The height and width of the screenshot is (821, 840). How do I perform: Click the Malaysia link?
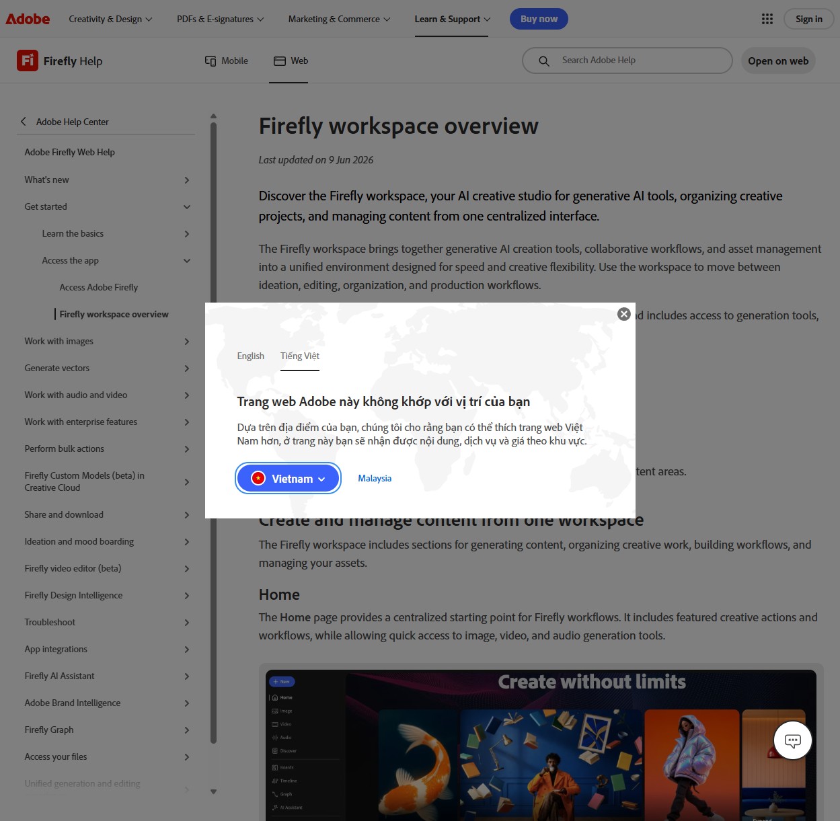375,478
